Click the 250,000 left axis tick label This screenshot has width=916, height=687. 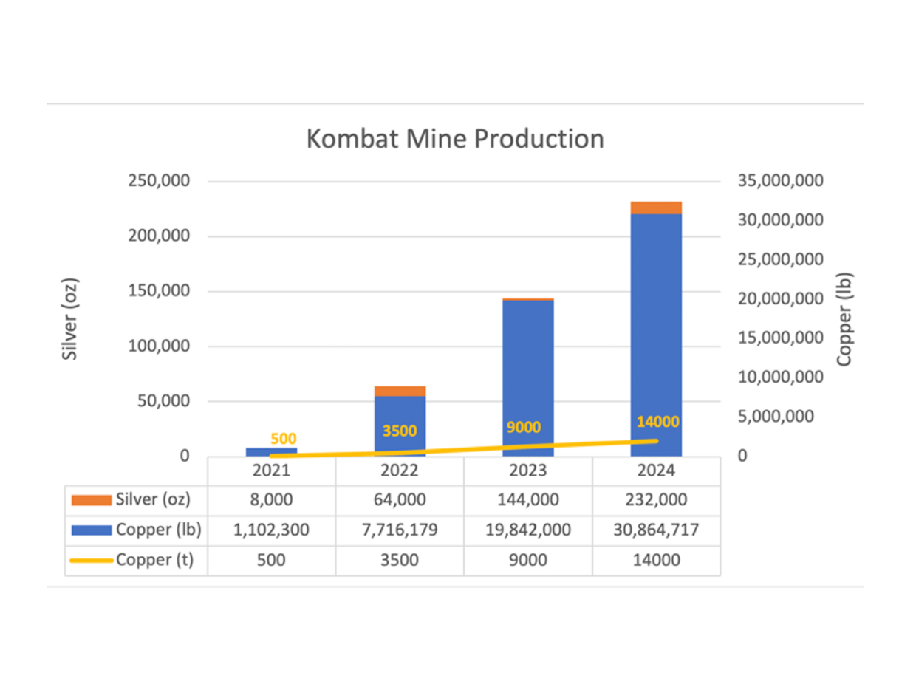[160, 182]
